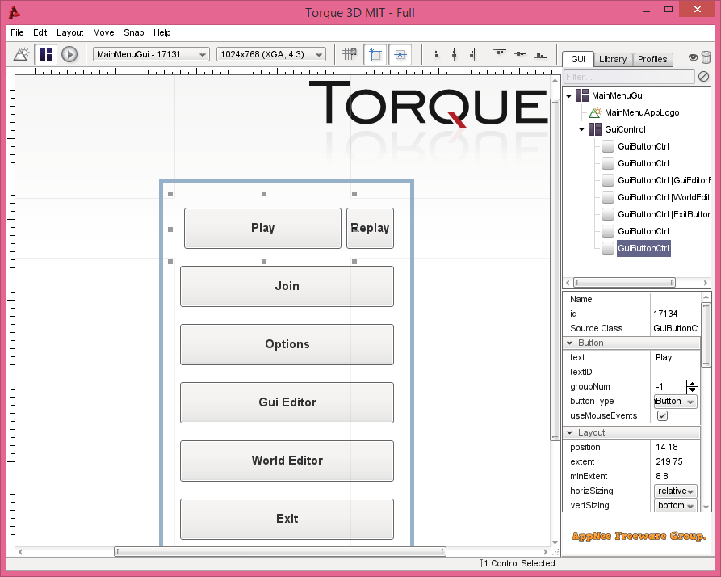Collapse the GuiControl tree node
Image resolution: width=721 pixels, height=577 pixels.
click(x=581, y=130)
